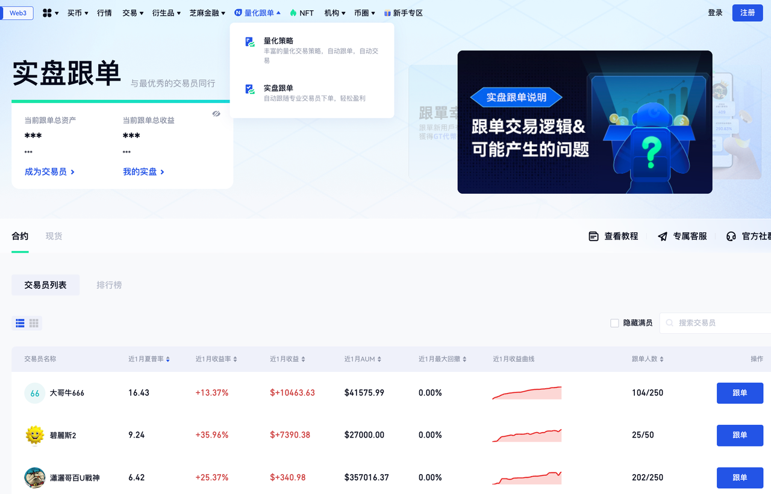Click the 查看教程 tutorial icon
The image size is (771, 494).
(x=593, y=236)
